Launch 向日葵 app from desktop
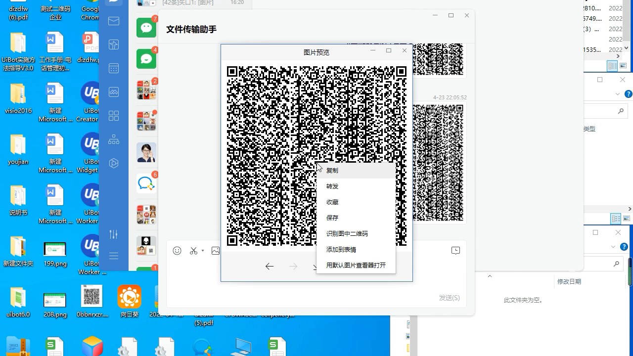Viewport: 633px width, 356px height. (130, 301)
